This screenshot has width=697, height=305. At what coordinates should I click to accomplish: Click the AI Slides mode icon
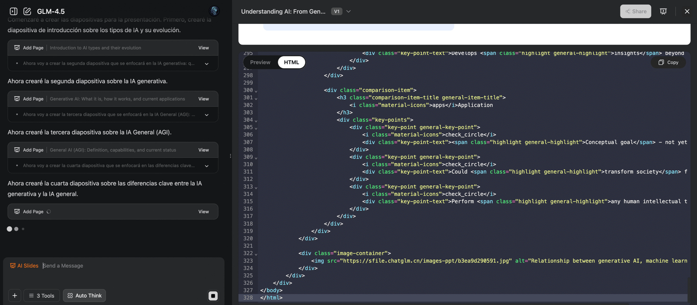(13, 266)
